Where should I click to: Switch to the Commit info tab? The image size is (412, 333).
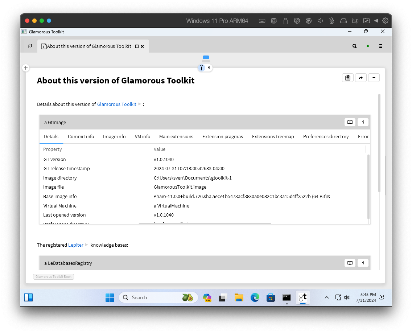tap(81, 137)
